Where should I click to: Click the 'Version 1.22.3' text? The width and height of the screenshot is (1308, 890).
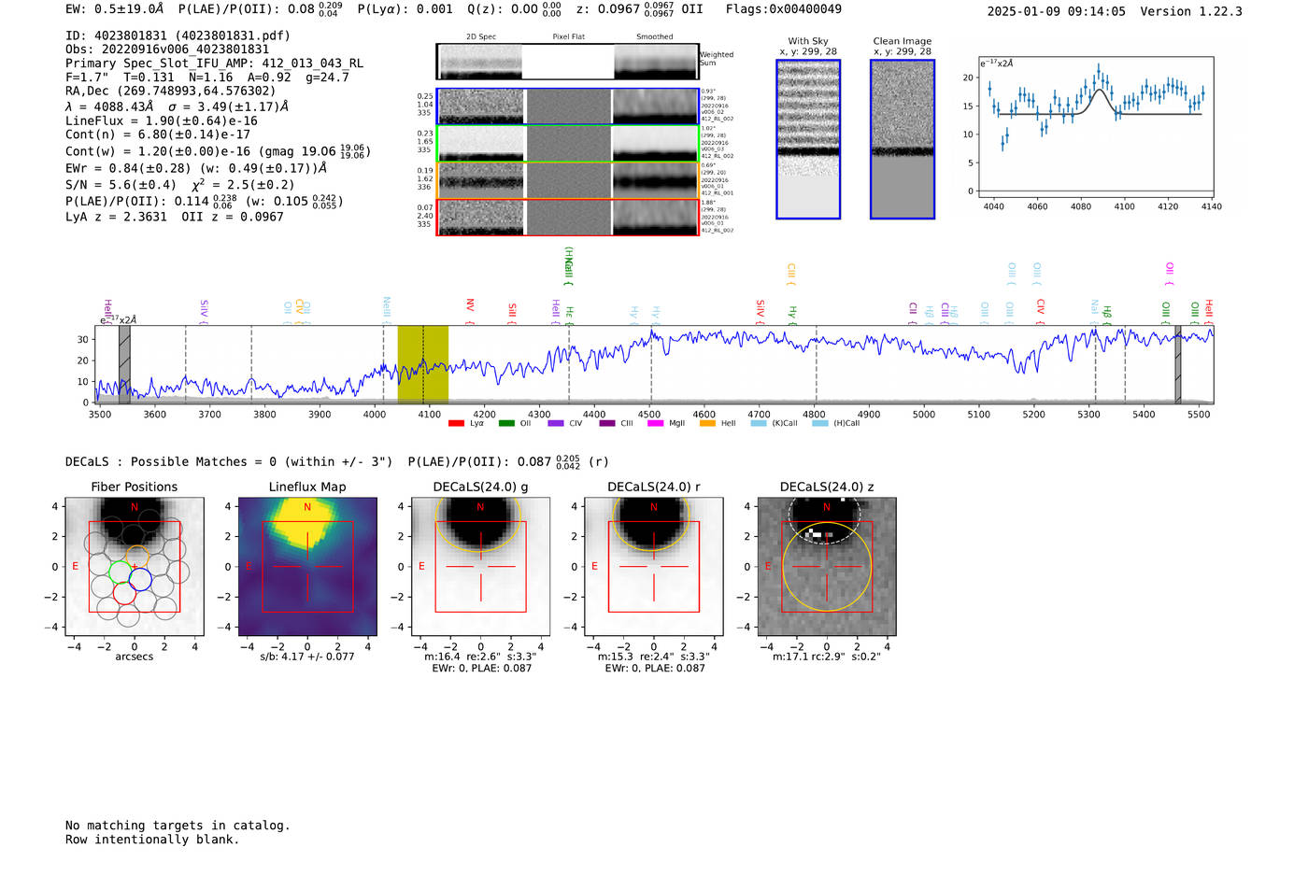coord(1191,11)
